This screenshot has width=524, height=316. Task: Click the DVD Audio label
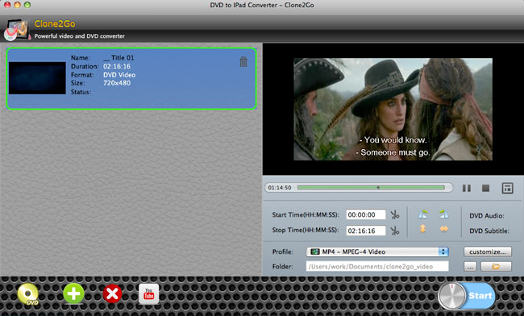(x=487, y=216)
